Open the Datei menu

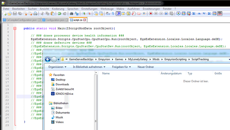pos(6,9)
